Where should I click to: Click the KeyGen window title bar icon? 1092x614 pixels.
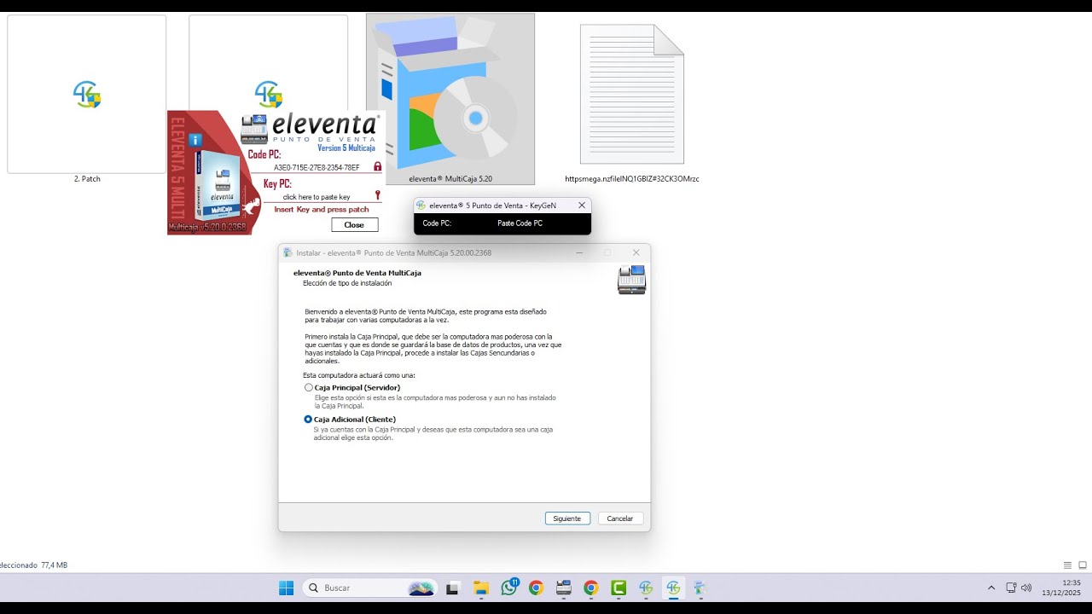pos(421,206)
